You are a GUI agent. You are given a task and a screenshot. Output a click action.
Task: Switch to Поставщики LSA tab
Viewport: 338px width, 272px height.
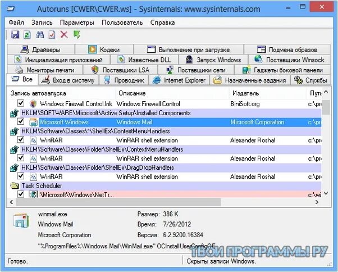point(121,70)
